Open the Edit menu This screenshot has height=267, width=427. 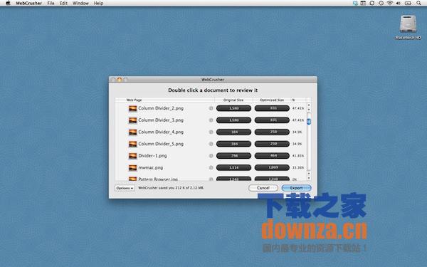pos(63,4)
